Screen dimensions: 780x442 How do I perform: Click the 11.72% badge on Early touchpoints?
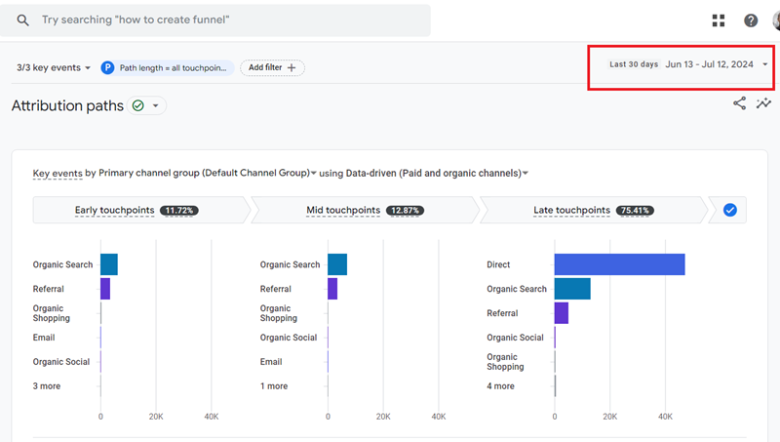pyautogui.click(x=179, y=211)
